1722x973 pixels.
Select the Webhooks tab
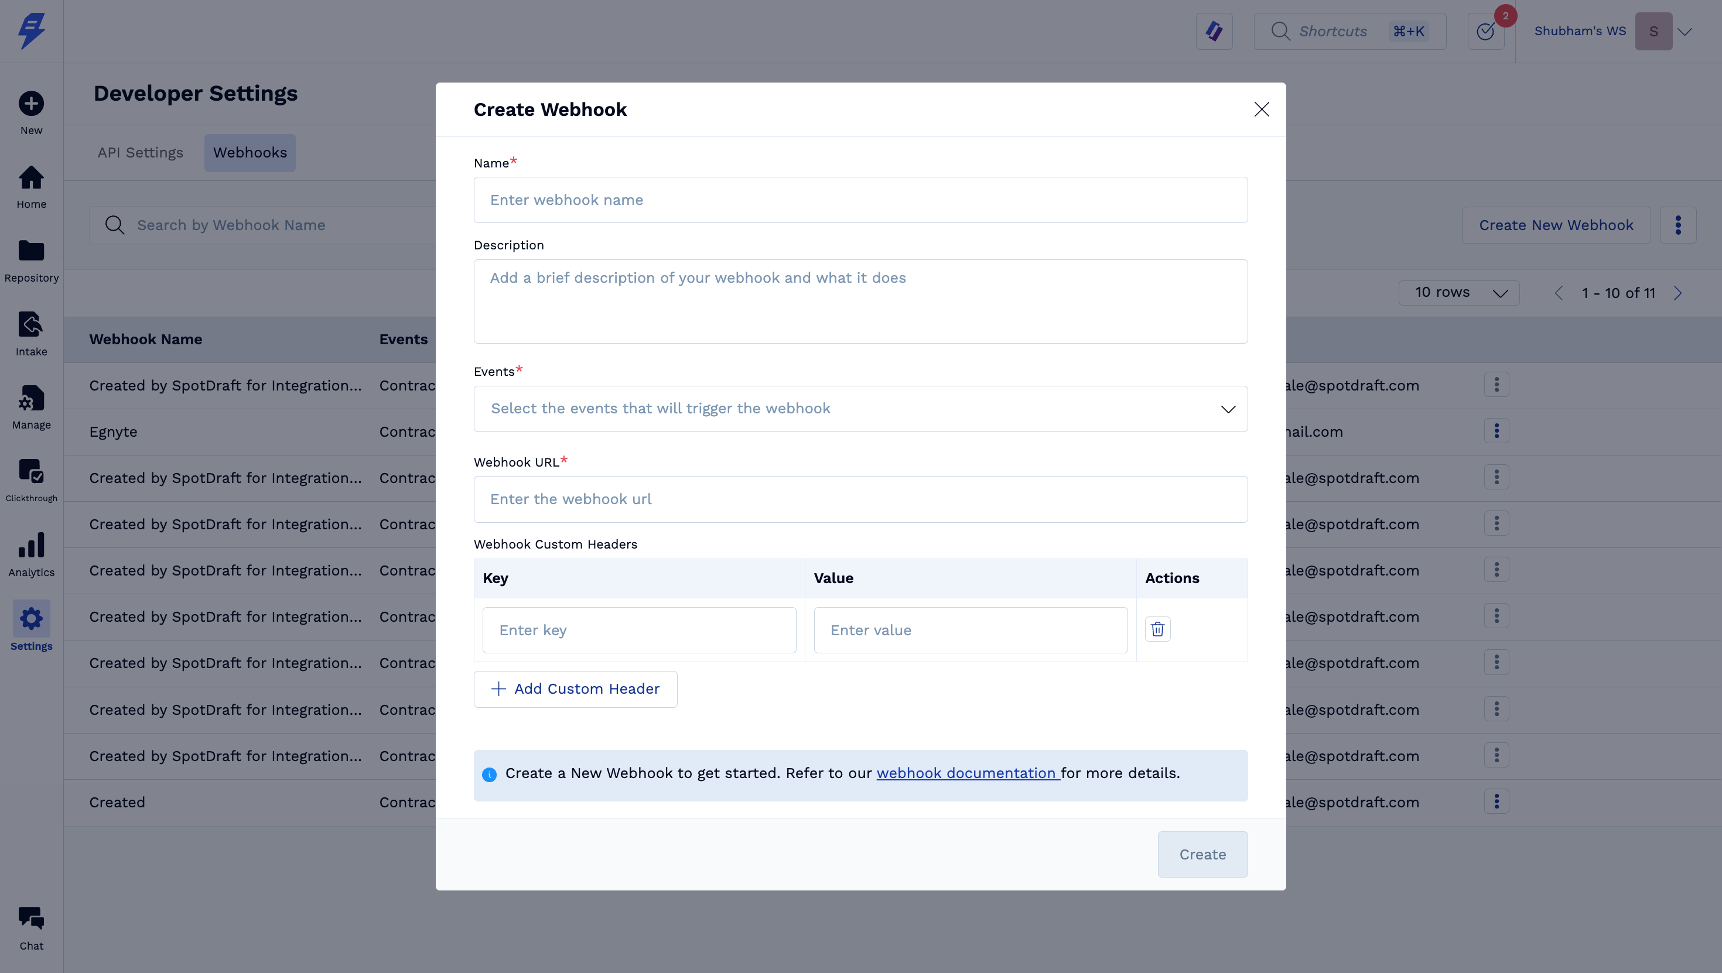coord(250,152)
